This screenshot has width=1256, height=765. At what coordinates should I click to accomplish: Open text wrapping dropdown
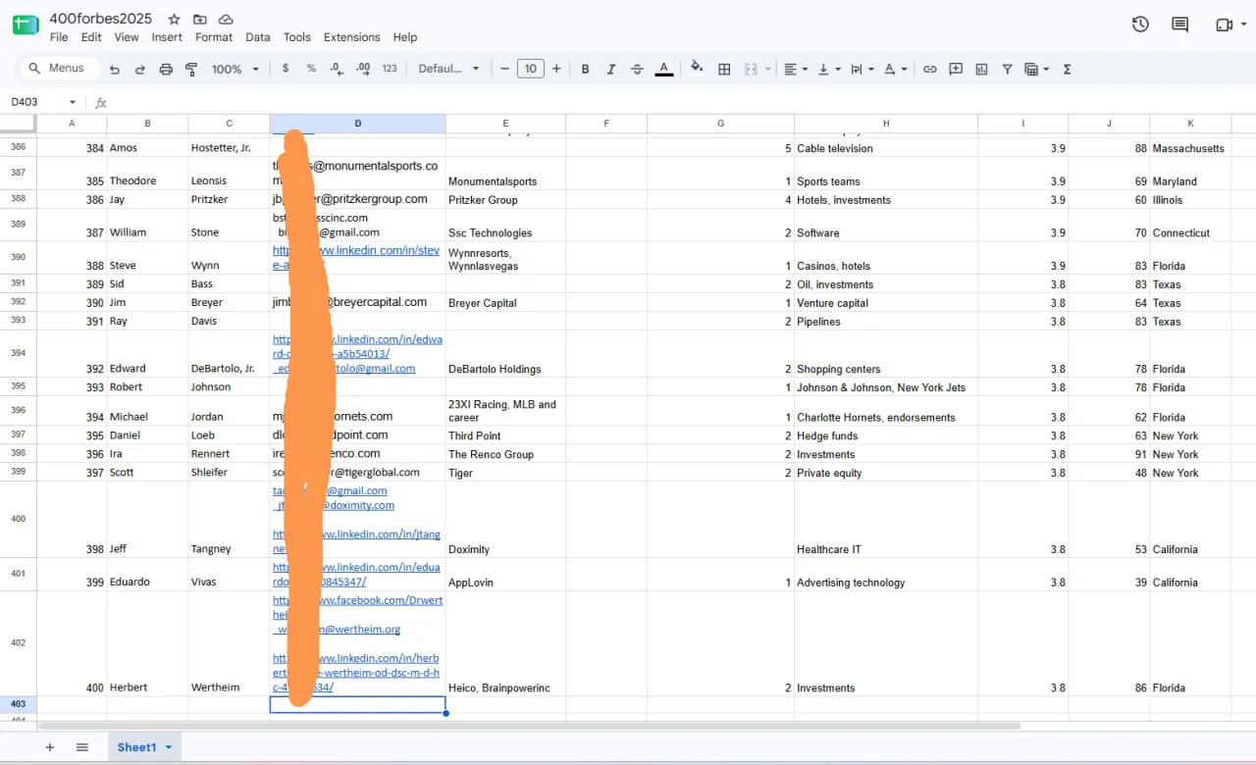click(x=862, y=69)
